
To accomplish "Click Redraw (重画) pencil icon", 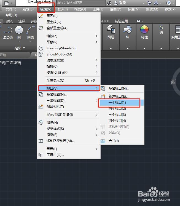I will 41,16.
